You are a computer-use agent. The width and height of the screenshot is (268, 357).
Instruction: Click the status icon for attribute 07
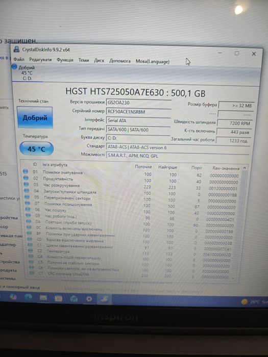pos(28,203)
